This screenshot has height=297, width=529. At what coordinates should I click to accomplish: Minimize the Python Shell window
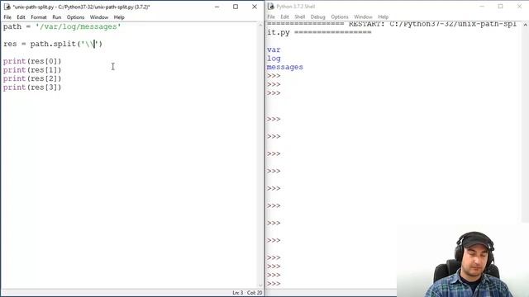click(482, 7)
